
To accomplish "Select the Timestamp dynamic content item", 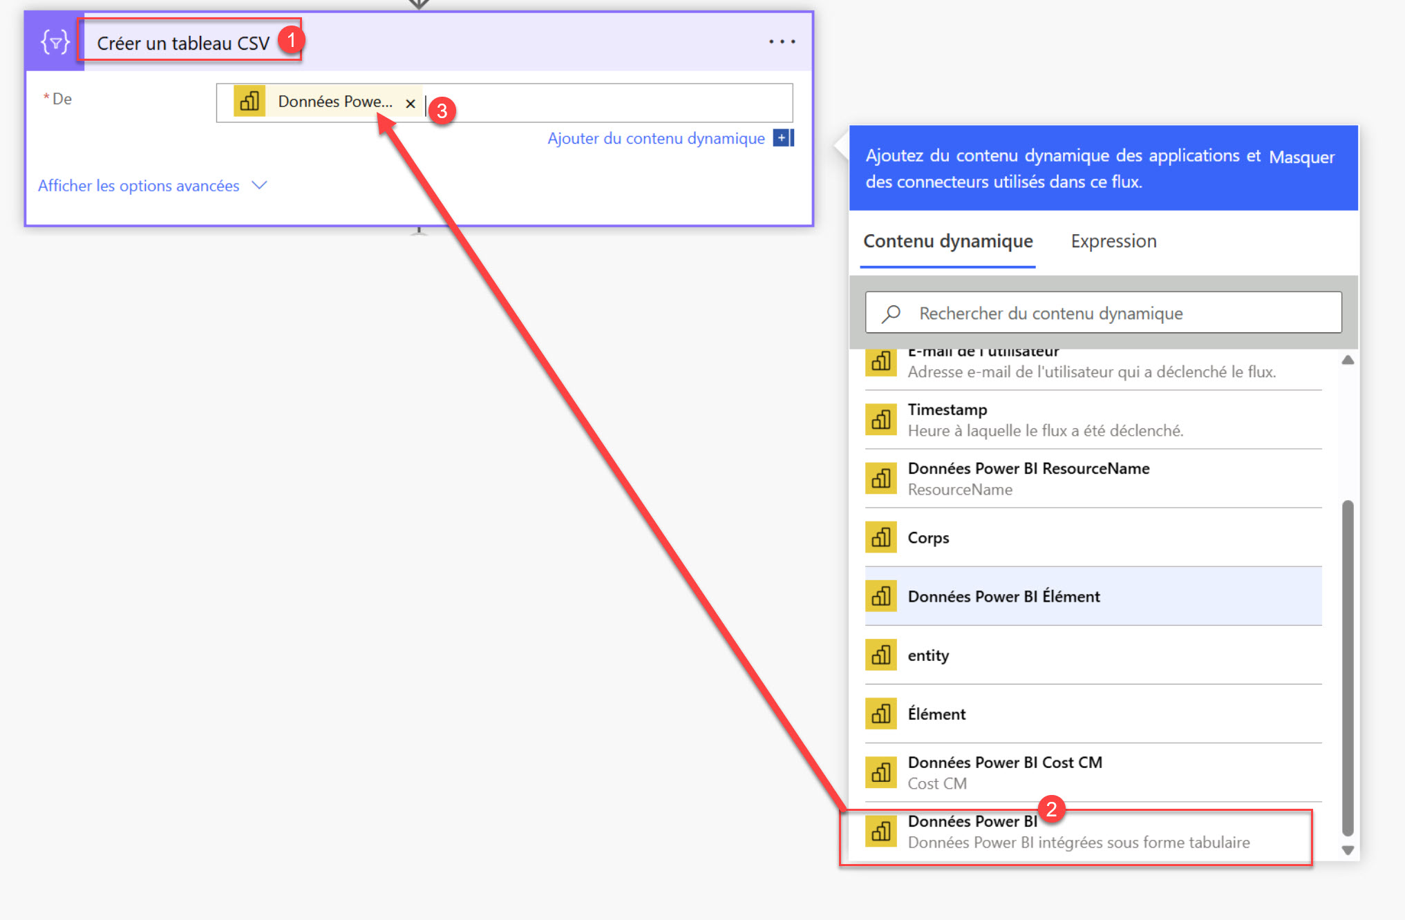I will tap(1093, 420).
